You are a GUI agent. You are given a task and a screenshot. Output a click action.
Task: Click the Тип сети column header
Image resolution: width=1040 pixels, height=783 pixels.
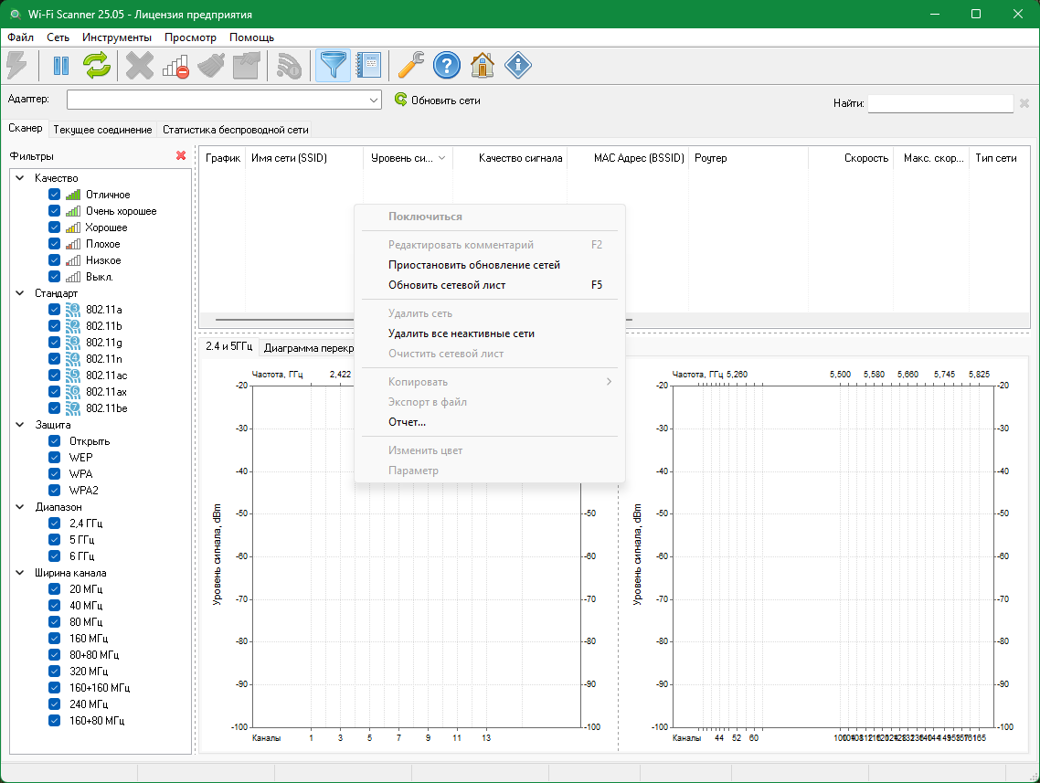point(999,158)
